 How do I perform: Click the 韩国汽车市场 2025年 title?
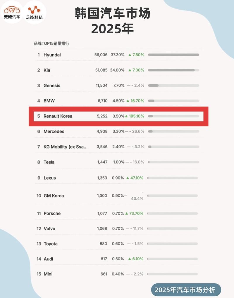click(x=113, y=21)
